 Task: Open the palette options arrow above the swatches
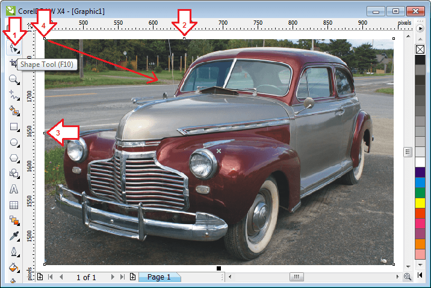pos(420,27)
